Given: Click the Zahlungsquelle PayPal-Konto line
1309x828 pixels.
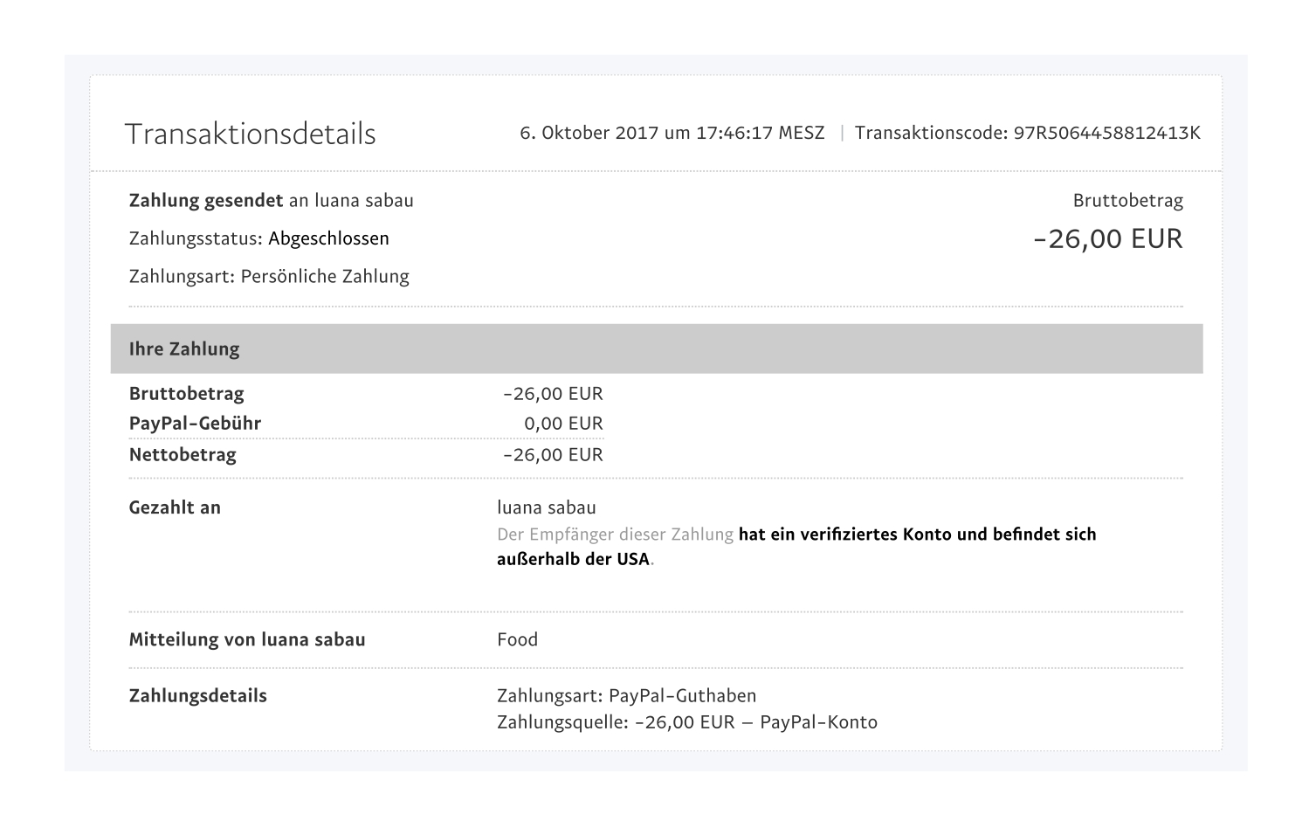Looking at the screenshot, I should (687, 722).
